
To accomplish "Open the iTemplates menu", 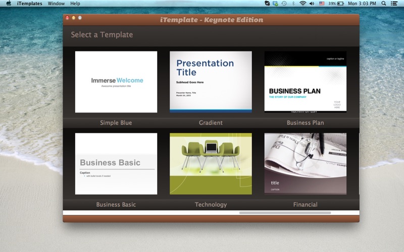I will (29, 4).
